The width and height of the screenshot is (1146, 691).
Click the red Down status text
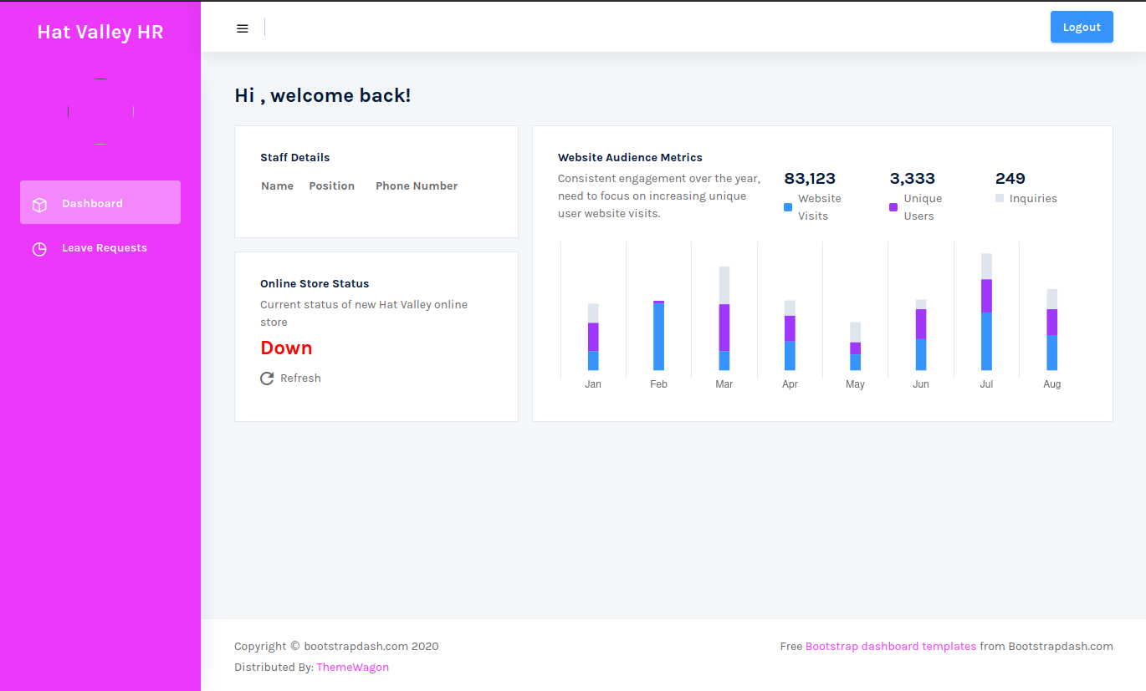tap(286, 348)
